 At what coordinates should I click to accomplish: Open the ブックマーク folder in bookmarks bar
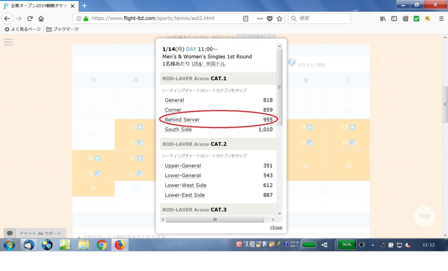point(62,29)
